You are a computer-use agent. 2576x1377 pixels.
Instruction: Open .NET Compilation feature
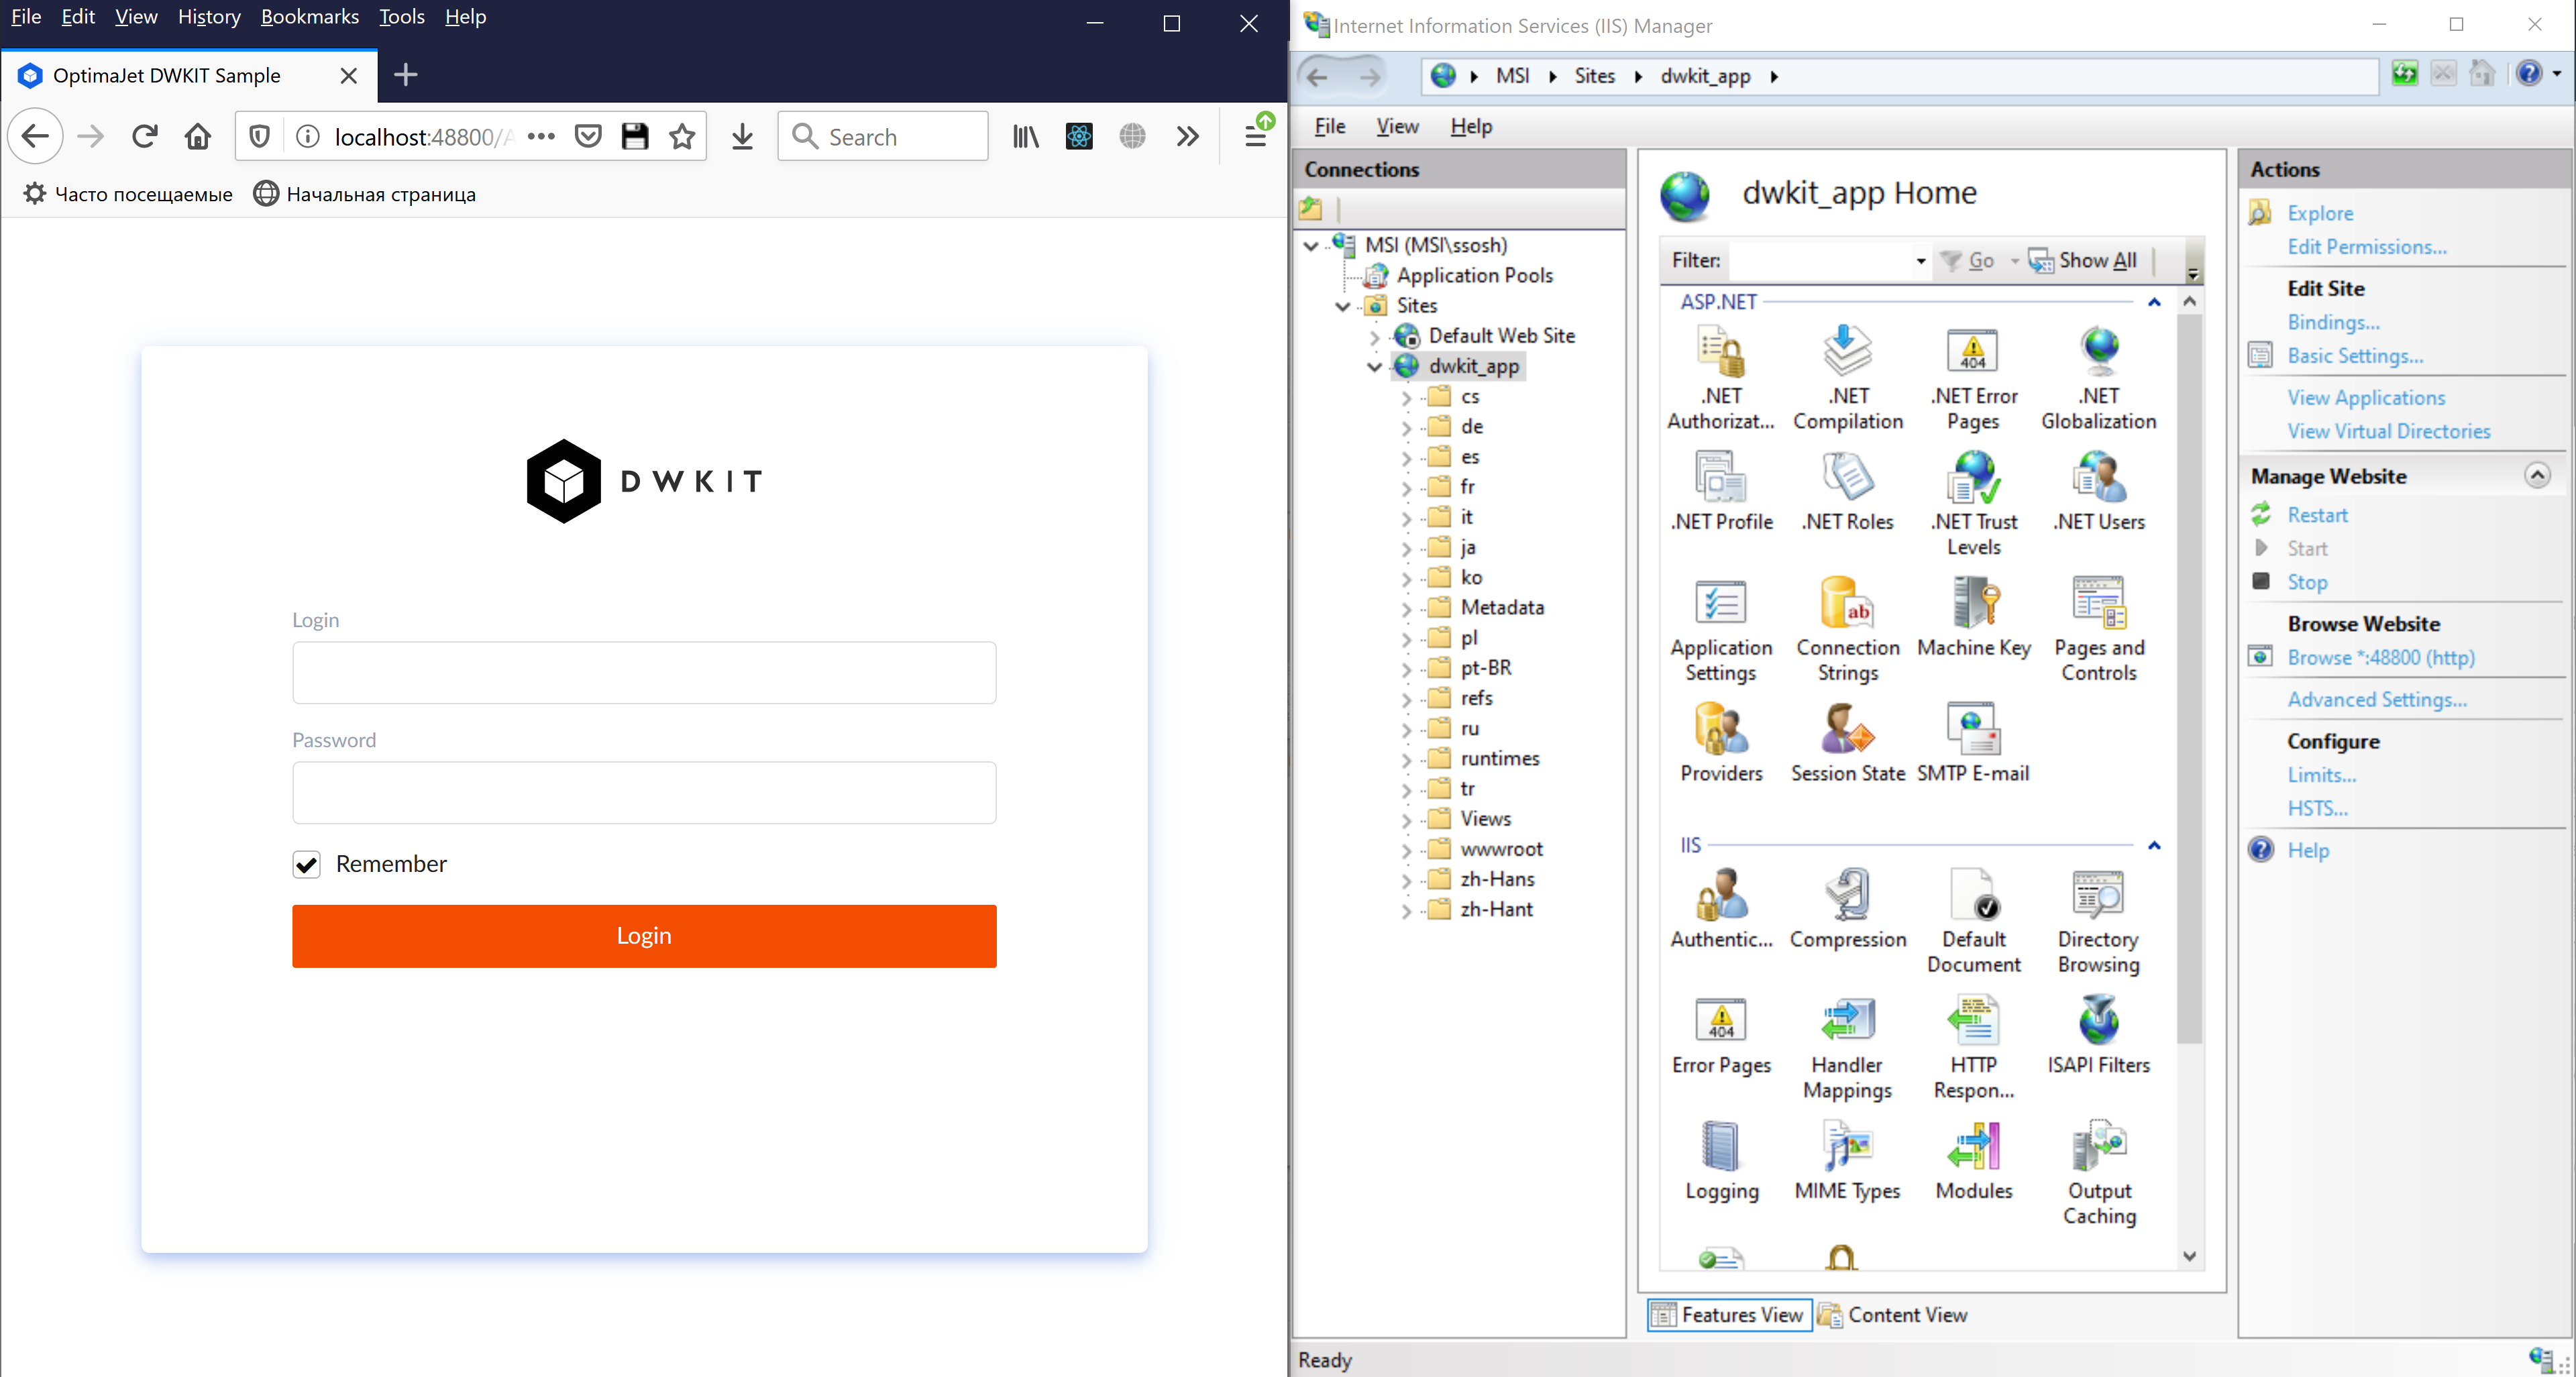pyautogui.click(x=1847, y=378)
